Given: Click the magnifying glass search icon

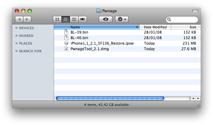Looking at the screenshot, I should (x=169, y=19).
